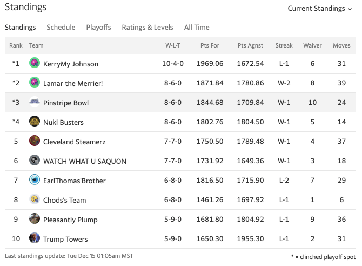Open the Pleasantly Plump team link

(x=69, y=220)
